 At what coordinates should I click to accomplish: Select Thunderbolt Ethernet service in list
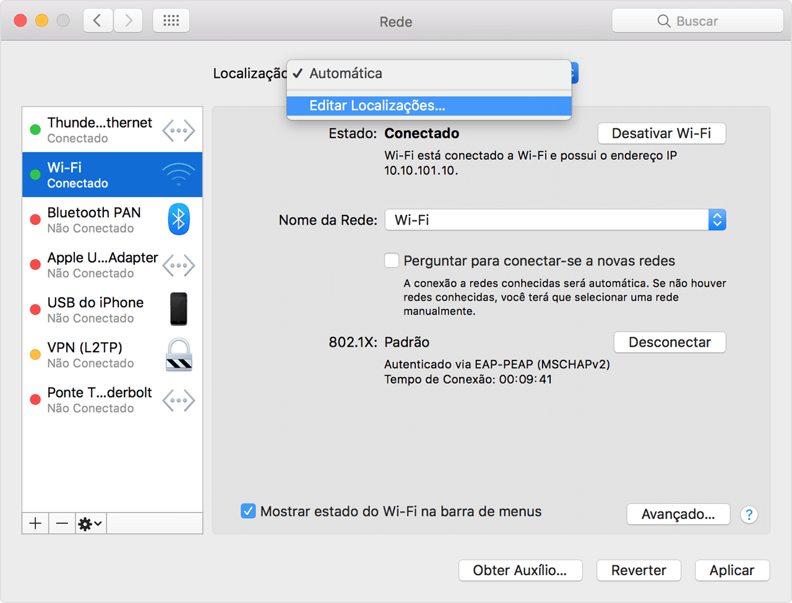pos(113,129)
